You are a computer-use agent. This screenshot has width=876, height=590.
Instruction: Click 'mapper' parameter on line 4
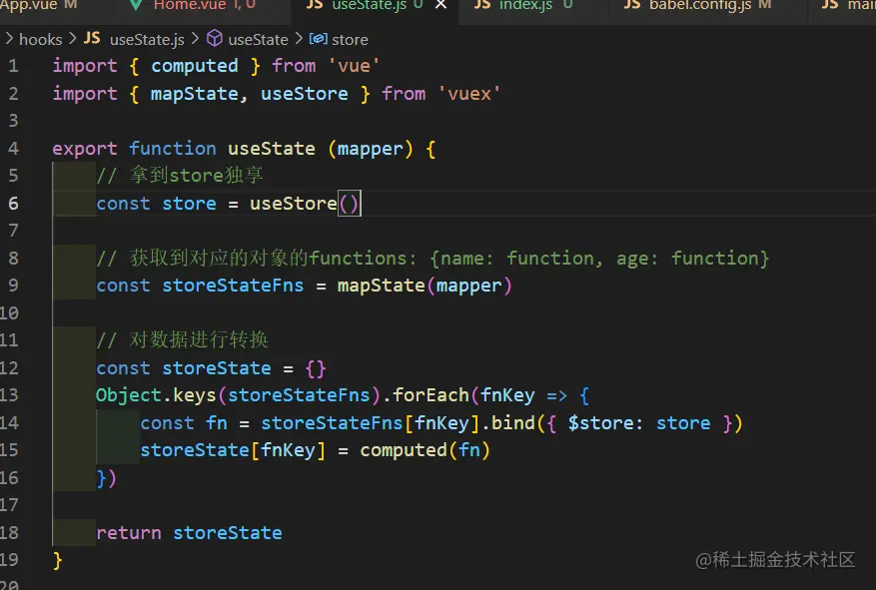(x=370, y=149)
